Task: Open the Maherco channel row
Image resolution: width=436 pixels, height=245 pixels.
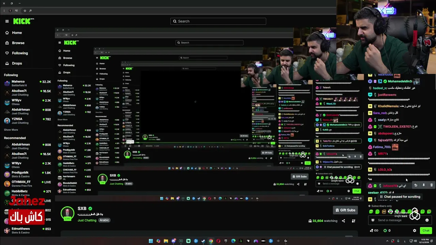Action: [x=27, y=83]
